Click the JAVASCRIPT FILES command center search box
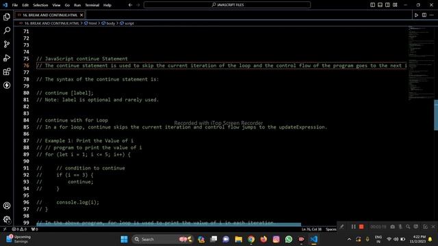Screen dimensions: 438x246 (227, 5)
